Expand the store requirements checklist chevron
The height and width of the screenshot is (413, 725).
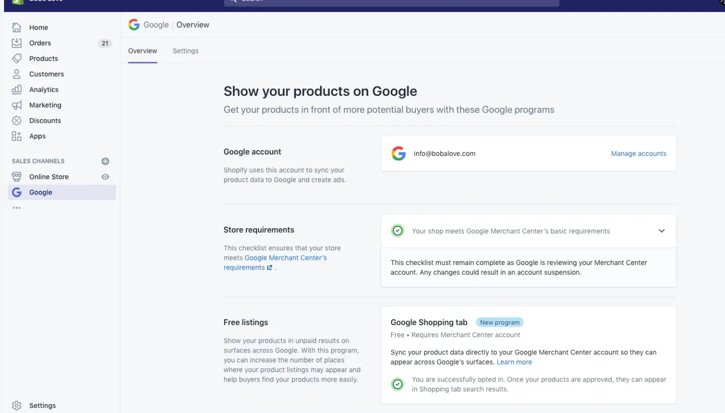point(661,231)
